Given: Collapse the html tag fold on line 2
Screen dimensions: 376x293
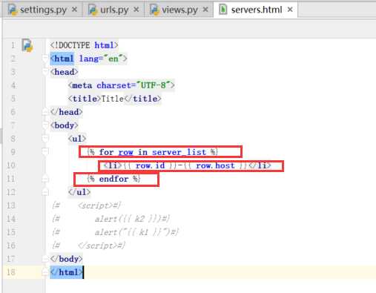Looking at the screenshot, I should (45, 59).
